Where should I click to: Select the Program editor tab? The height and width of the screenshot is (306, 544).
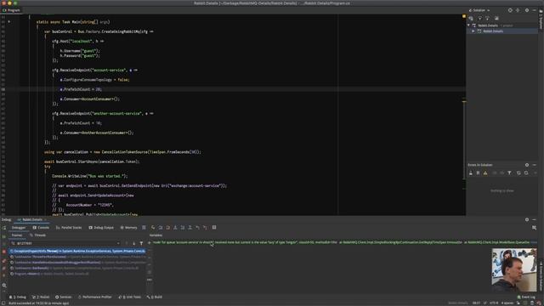pos(11,10)
